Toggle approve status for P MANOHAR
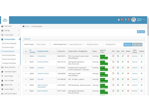 tap(104, 57)
